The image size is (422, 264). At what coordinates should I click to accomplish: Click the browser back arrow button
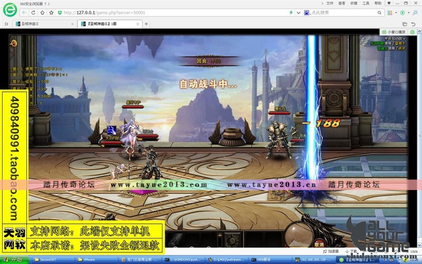point(25,12)
